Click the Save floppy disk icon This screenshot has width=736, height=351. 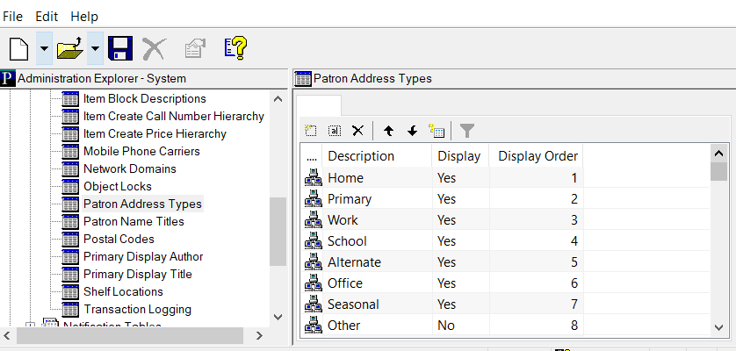pos(120,48)
